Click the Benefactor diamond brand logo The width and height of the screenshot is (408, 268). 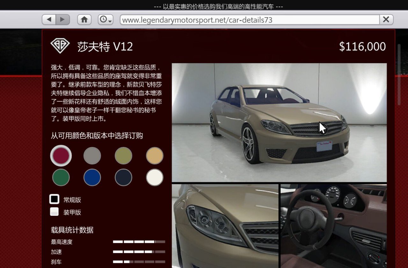(60, 46)
